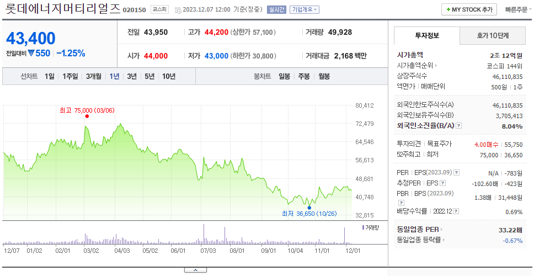Click the blue 최저 point marker on chart
Viewport: 534px width, 276px height.
click(x=309, y=208)
